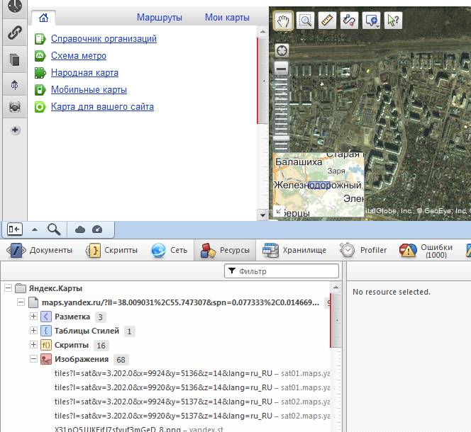Click the compass navigation control on map
Image resolution: width=471 pixels, height=432 pixels.
point(282,50)
